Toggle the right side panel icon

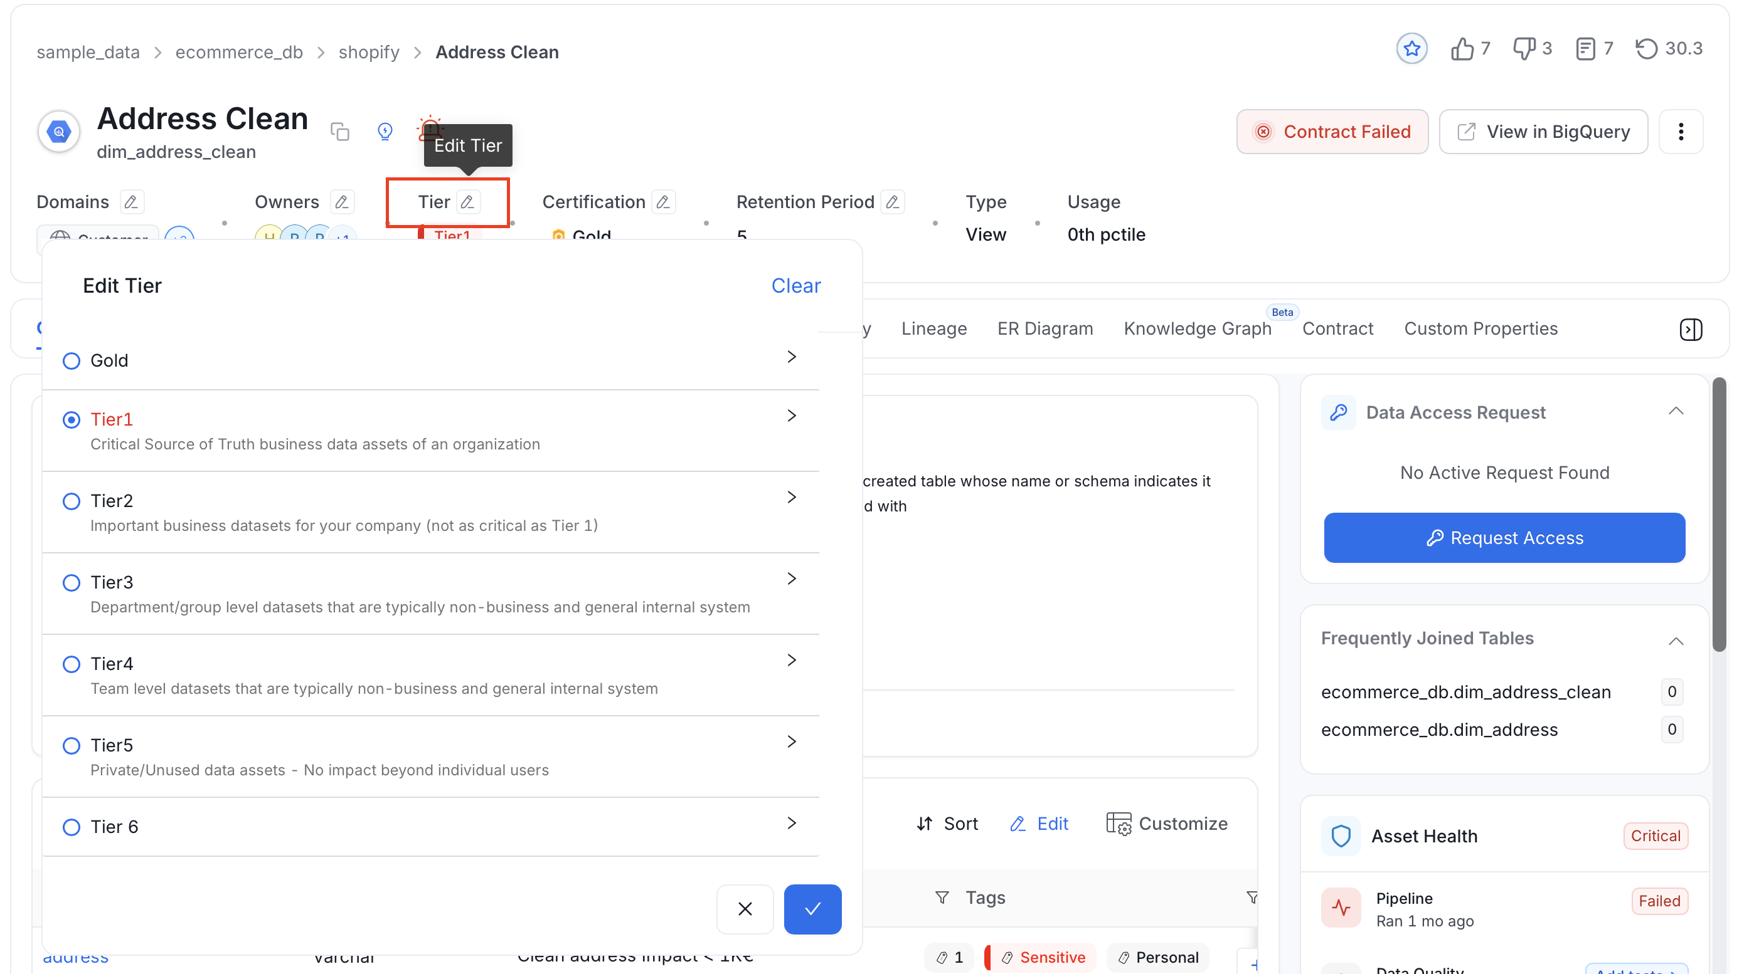tap(1691, 329)
